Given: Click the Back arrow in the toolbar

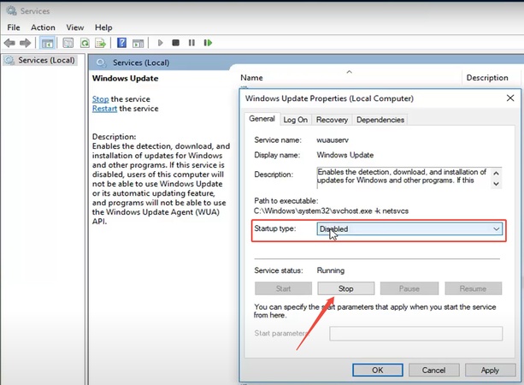Looking at the screenshot, I should tap(10, 42).
